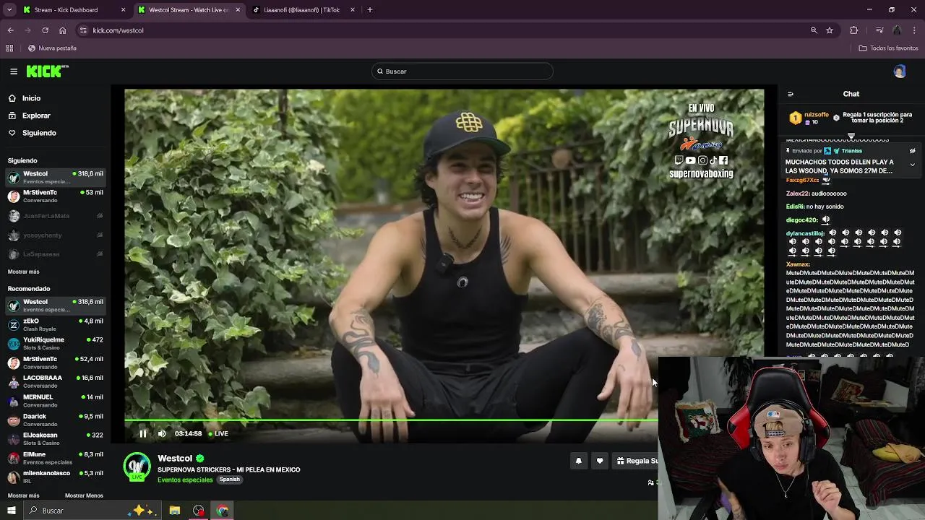This screenshot has width=925, height=520.
Task: Select offline channel LaSapaaaaa
Action: click(x=55, y=253)
